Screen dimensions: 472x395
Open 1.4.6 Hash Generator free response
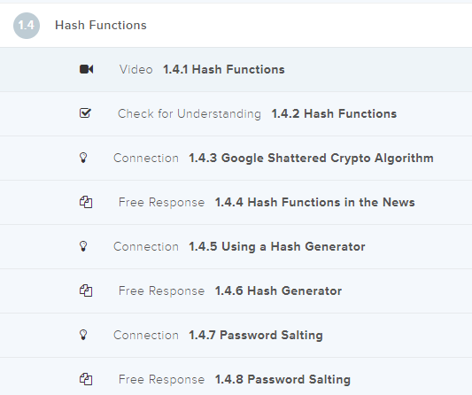pos(278,290)
